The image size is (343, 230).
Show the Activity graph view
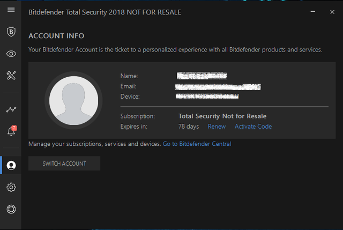(x=11, y=109)
